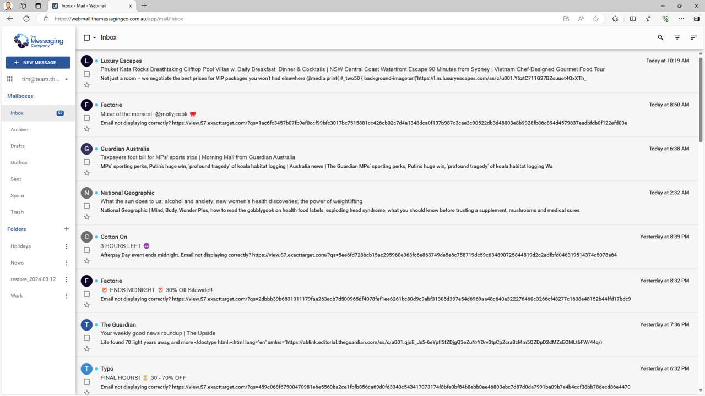Open the Sent mailbox
The height and width of the screenshot is (396, 705).
[38, 179]
